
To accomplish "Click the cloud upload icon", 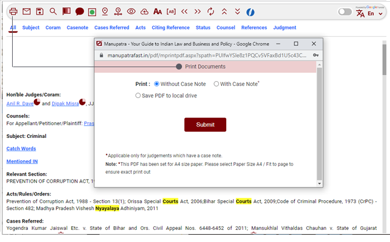I will (145, 11).
